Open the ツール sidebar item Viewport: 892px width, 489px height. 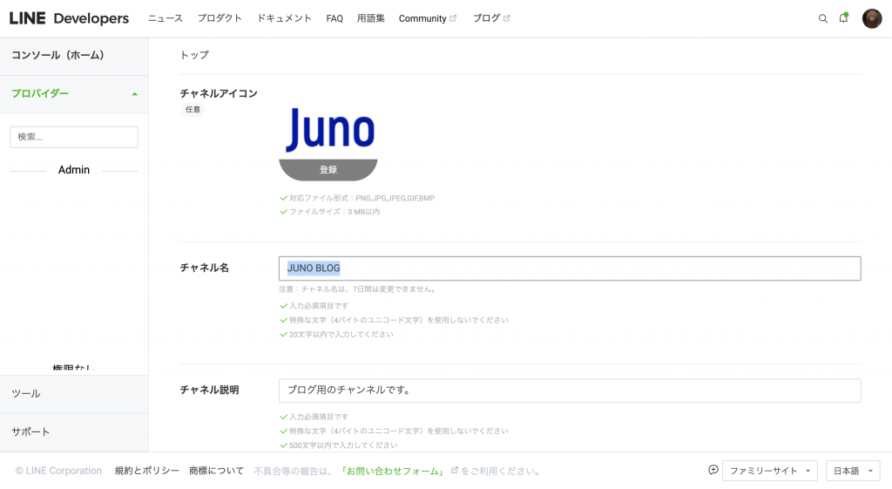74,394
